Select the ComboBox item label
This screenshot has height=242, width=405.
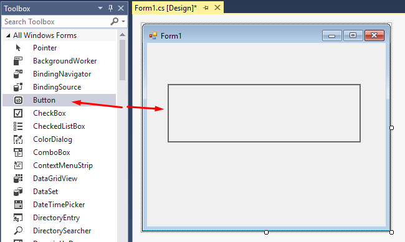coord(52,152)
